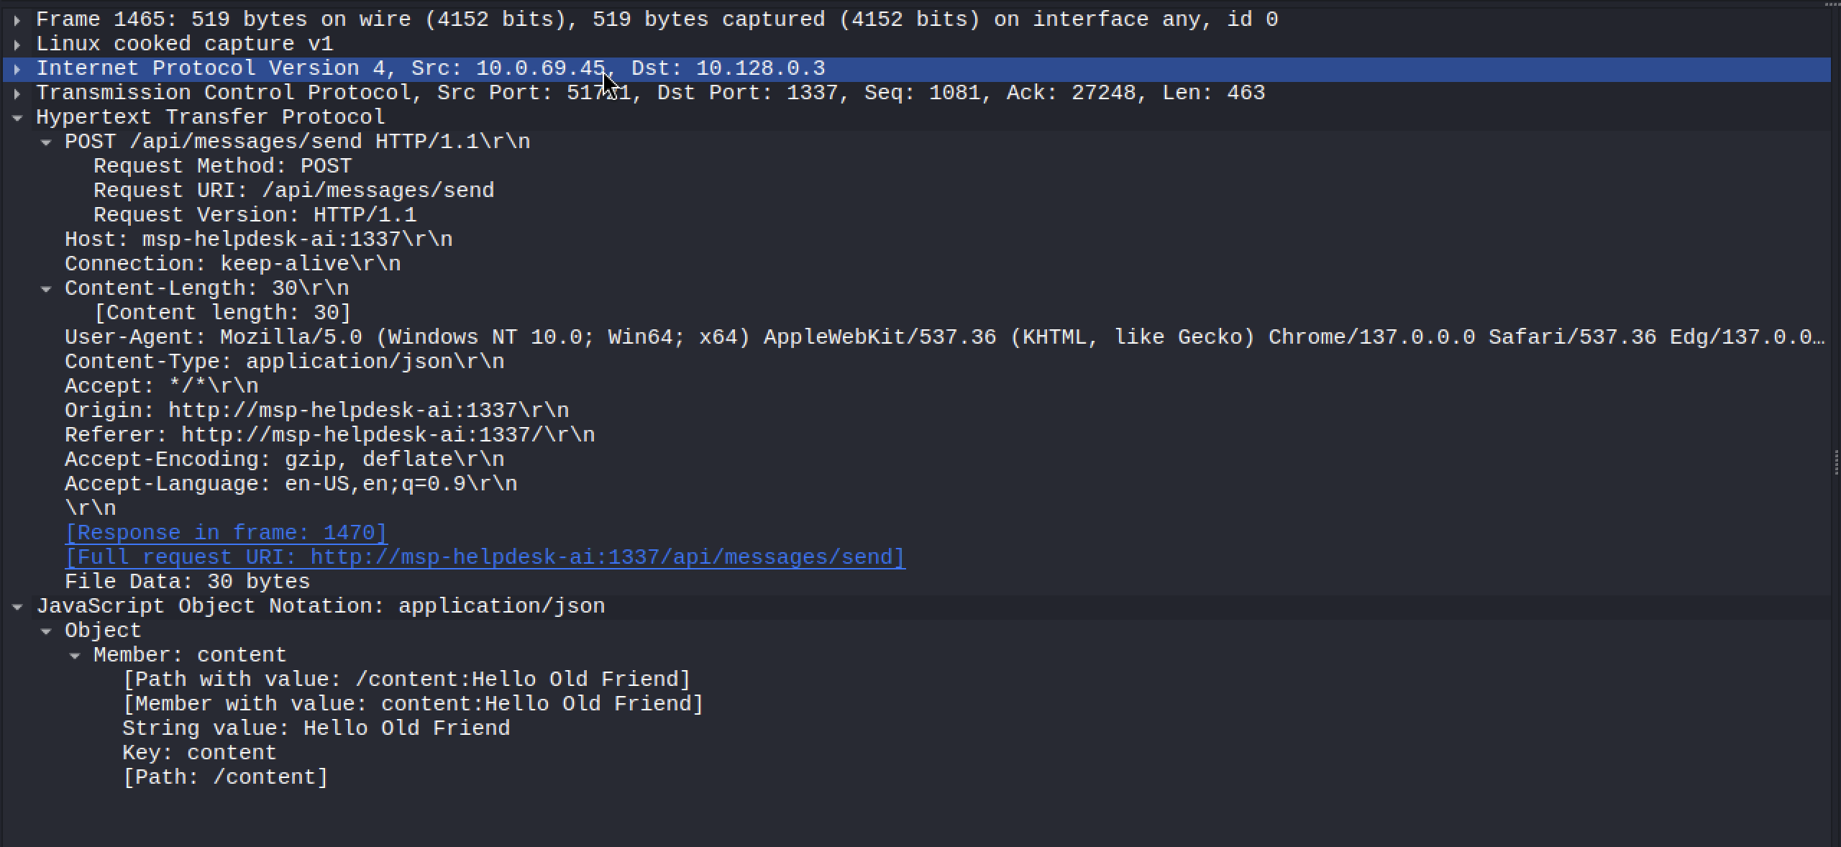Image resolution: width=1841 pixels, height=847 pixels.
Task: Collapse the Hypertext Transfer Protocol section
Action: [17, 118]
